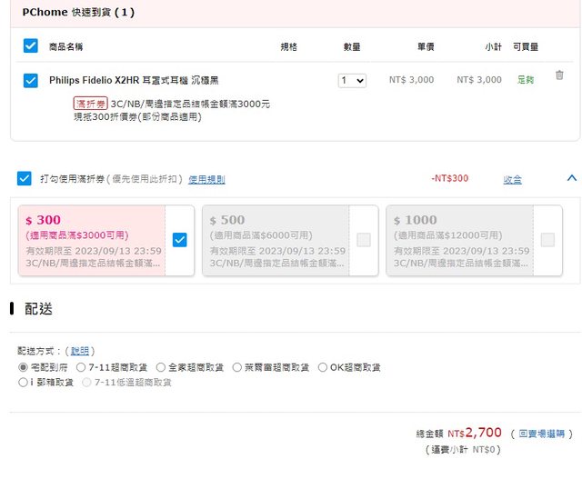Open the 說明 link for delivery methods
Viewport: 582px width, 479px height.
pyautogui.click(x=82, y=350)
